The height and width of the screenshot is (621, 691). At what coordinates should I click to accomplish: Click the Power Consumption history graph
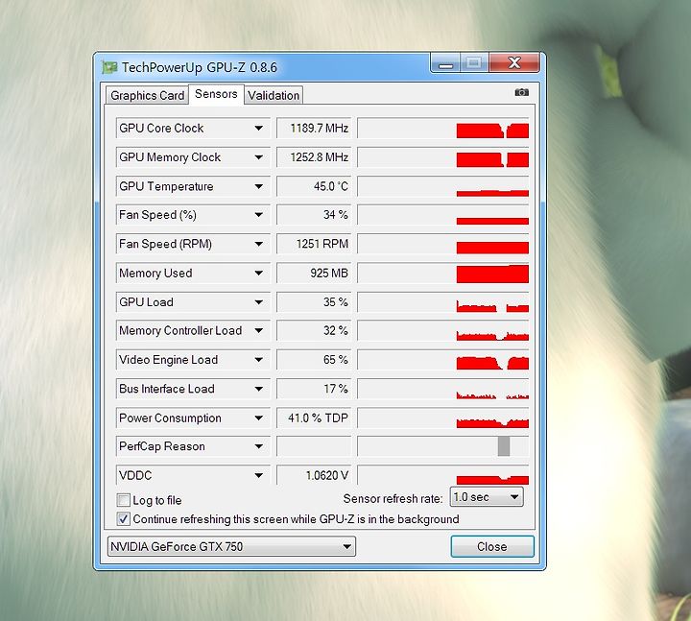click(x=442, y=418)
